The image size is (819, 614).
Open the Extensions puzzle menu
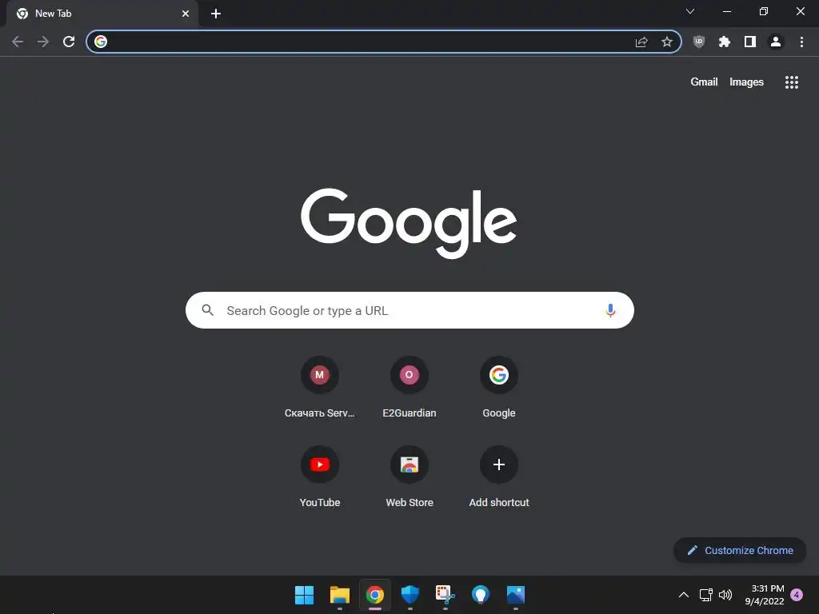pos(725,42)
